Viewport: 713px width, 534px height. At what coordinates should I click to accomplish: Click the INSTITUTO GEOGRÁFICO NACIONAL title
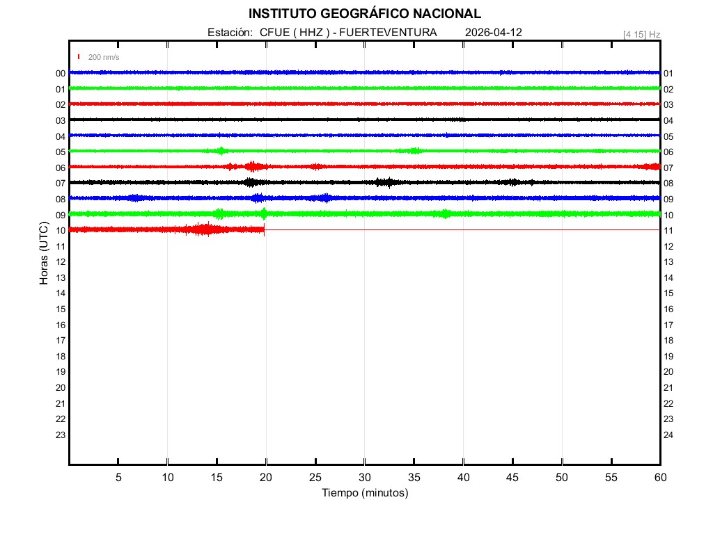click(x=364, y=14)
